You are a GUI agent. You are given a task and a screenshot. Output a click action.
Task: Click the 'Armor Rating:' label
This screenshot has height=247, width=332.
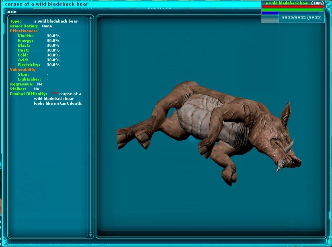(x=24, y=26)
